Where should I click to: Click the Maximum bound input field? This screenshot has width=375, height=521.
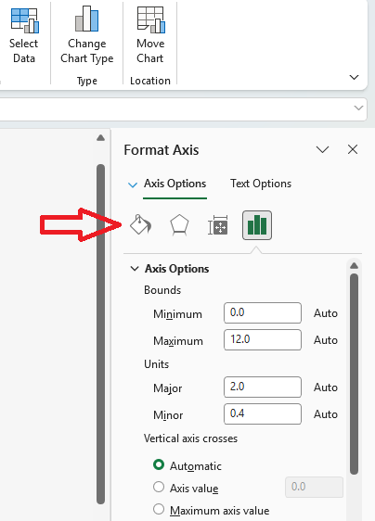[x=263, y=339]
